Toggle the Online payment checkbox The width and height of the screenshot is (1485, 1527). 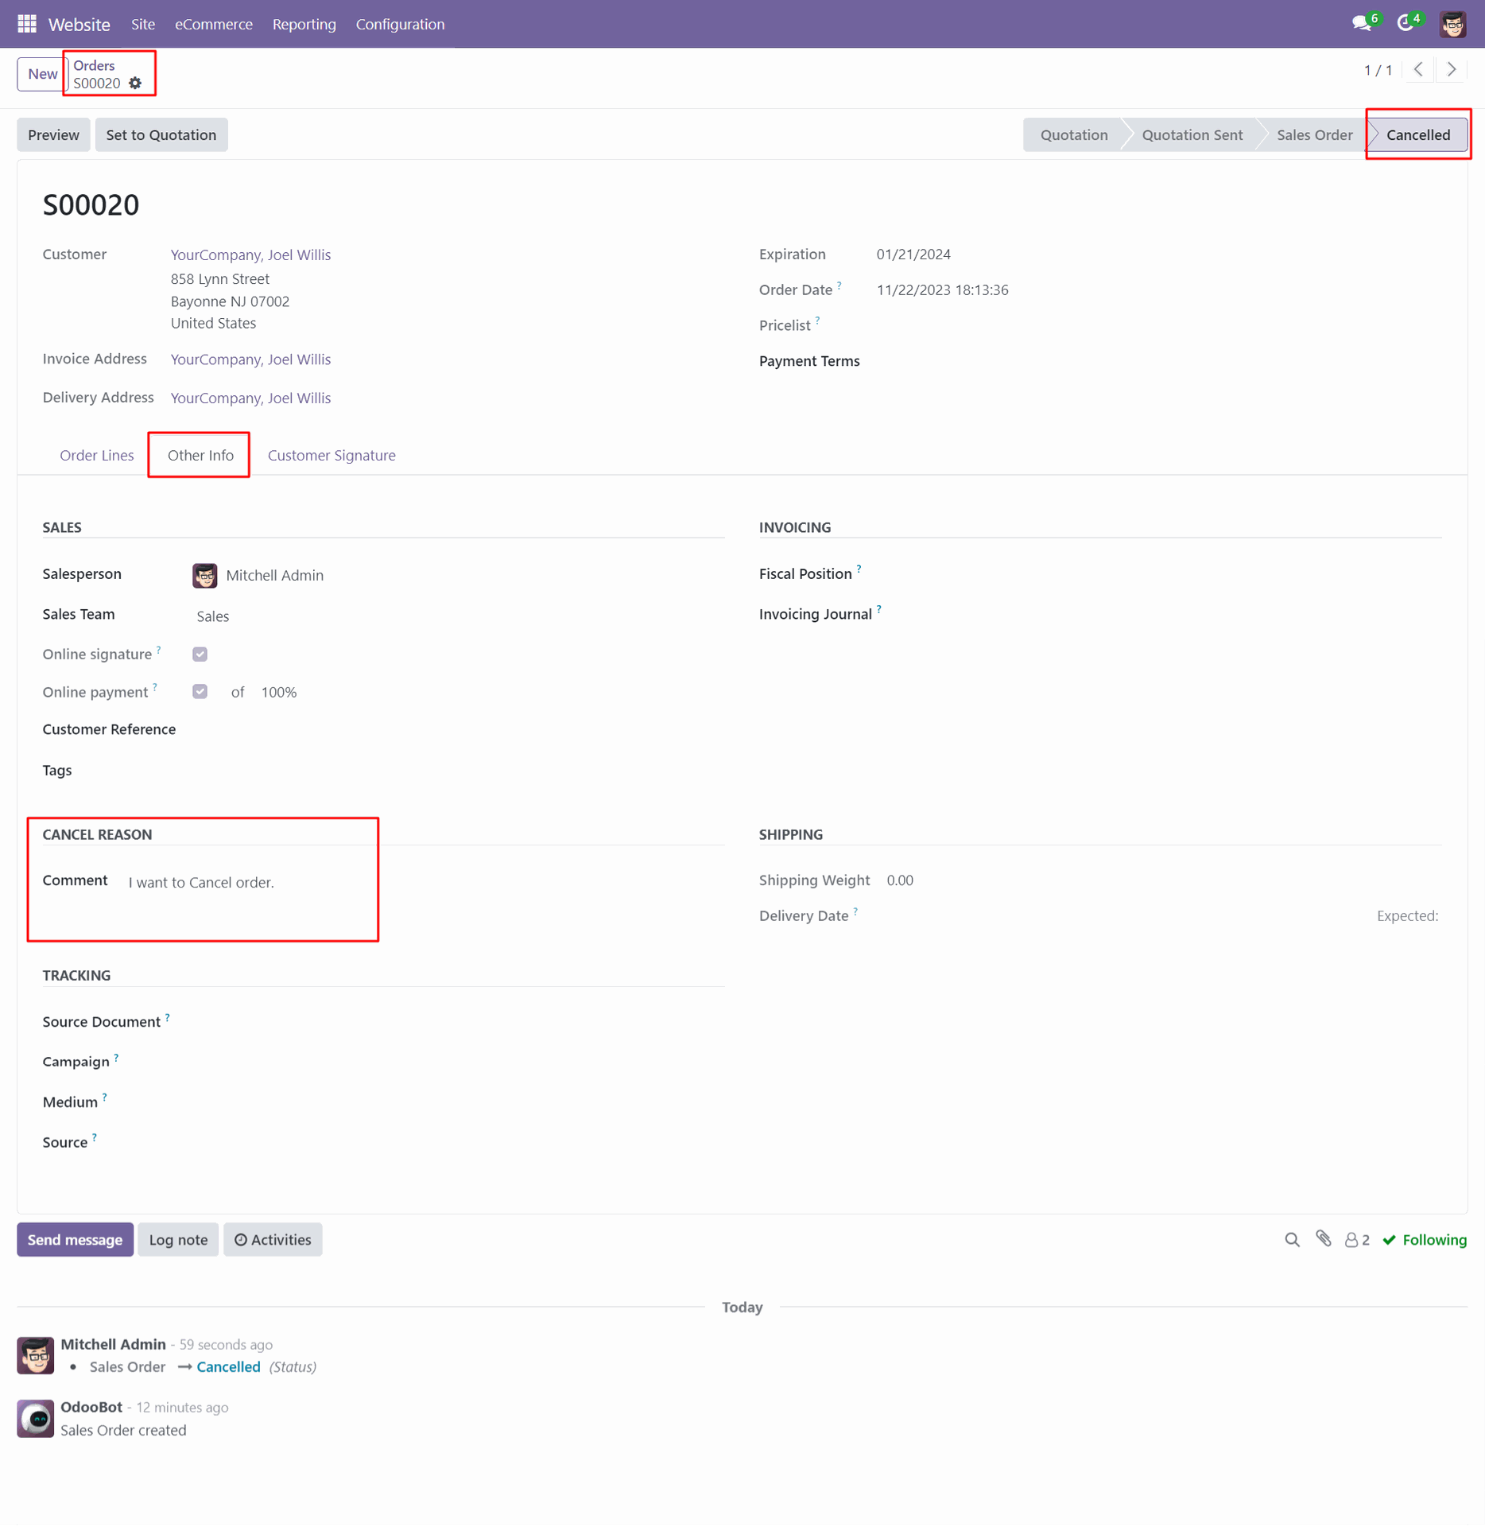point(200,691)
